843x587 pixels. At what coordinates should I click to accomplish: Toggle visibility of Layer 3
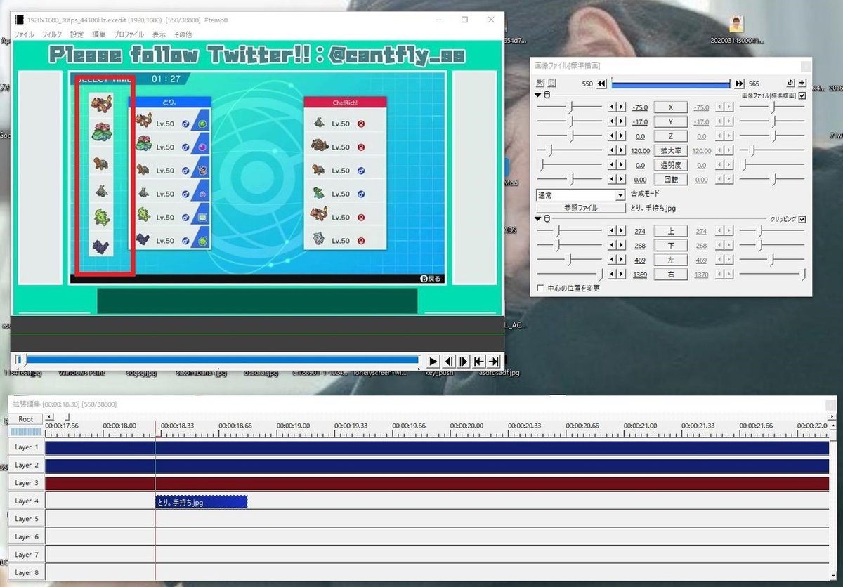(27, 483)
